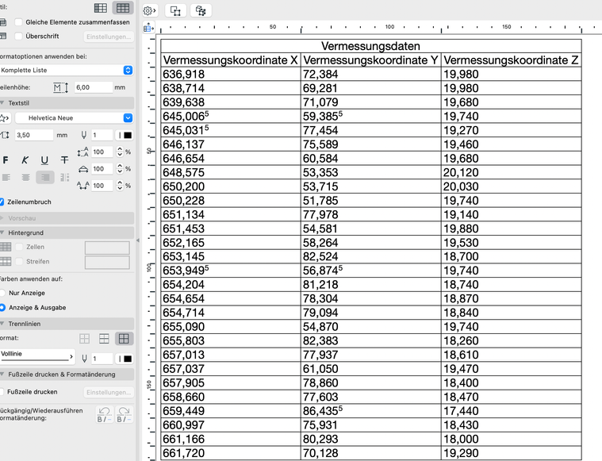
Task: Click the text pen number field
Action: coord(102,135)
